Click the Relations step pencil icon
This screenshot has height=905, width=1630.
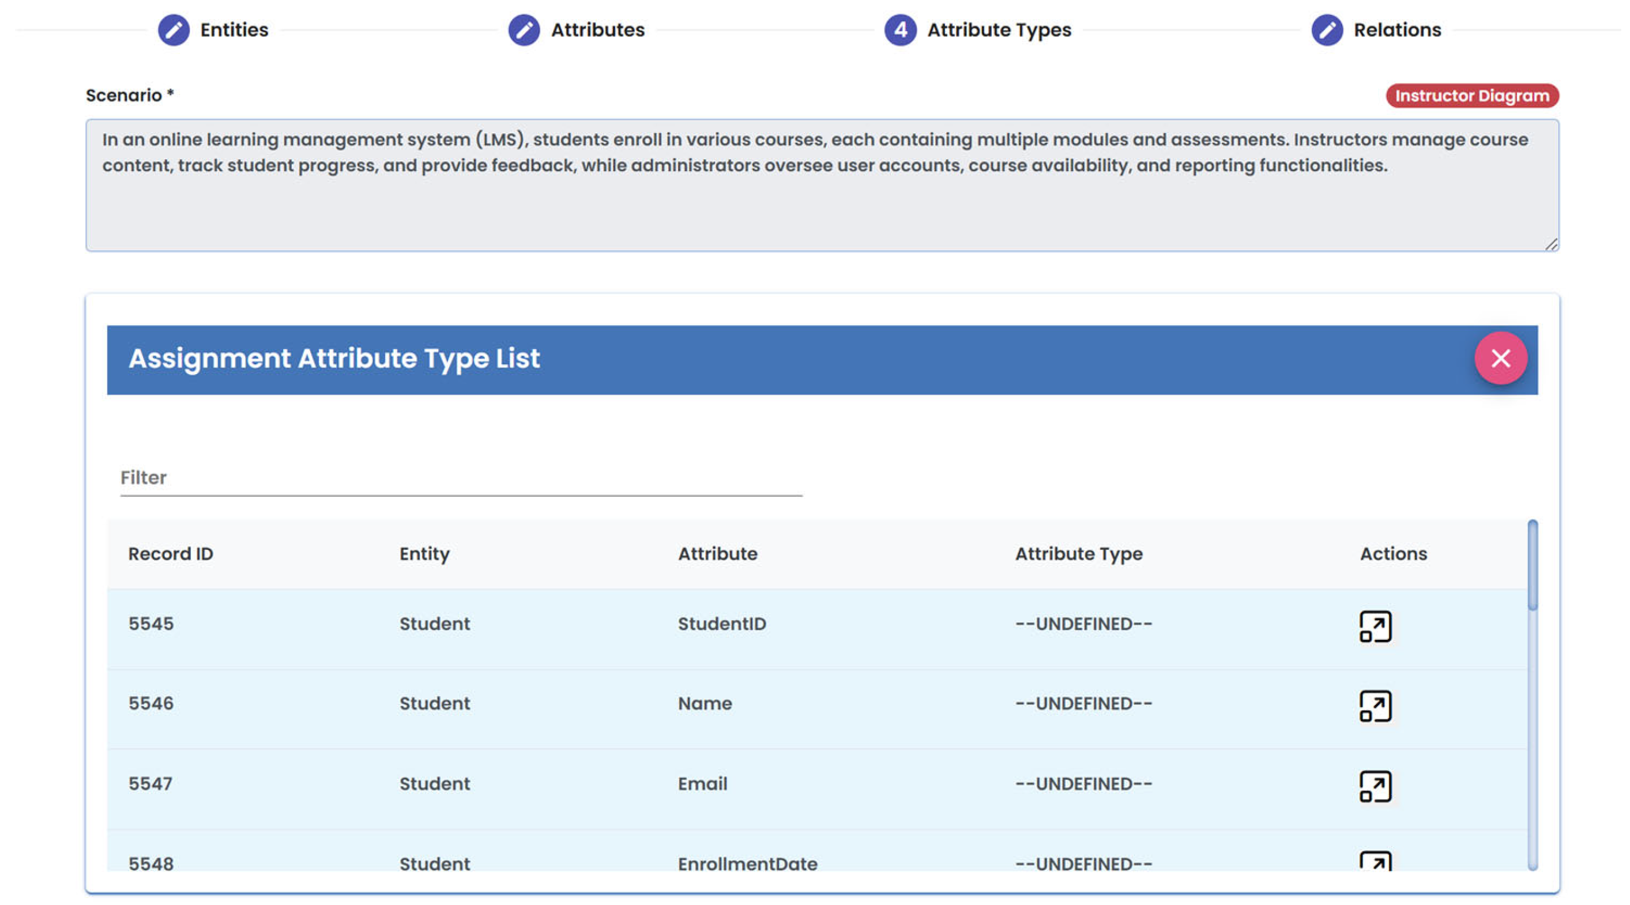tap(1327, 30)
